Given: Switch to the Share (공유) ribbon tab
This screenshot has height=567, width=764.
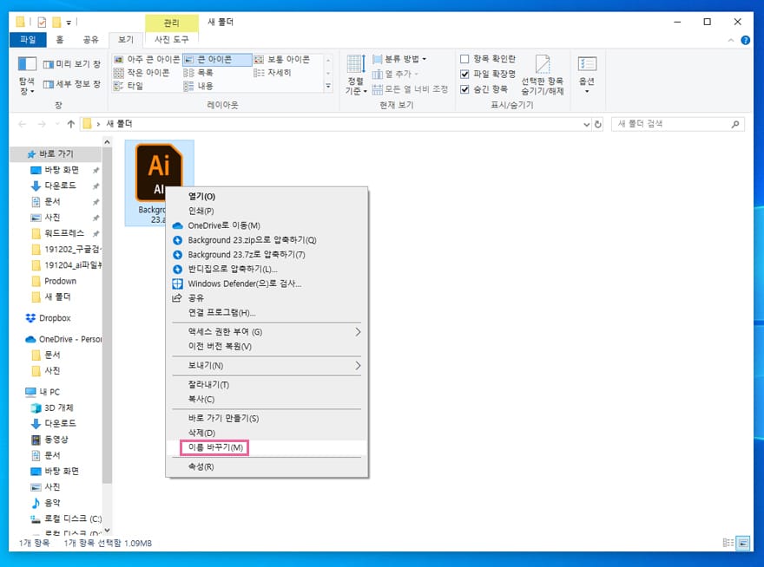Looking at the screenshot, I should [x=90, y=39].
